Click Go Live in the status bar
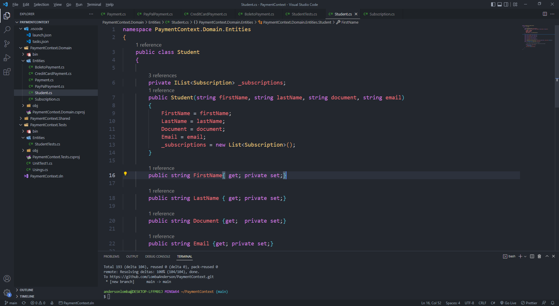The height and width of the screenshot is (306, 559). (x=508, y=303)
